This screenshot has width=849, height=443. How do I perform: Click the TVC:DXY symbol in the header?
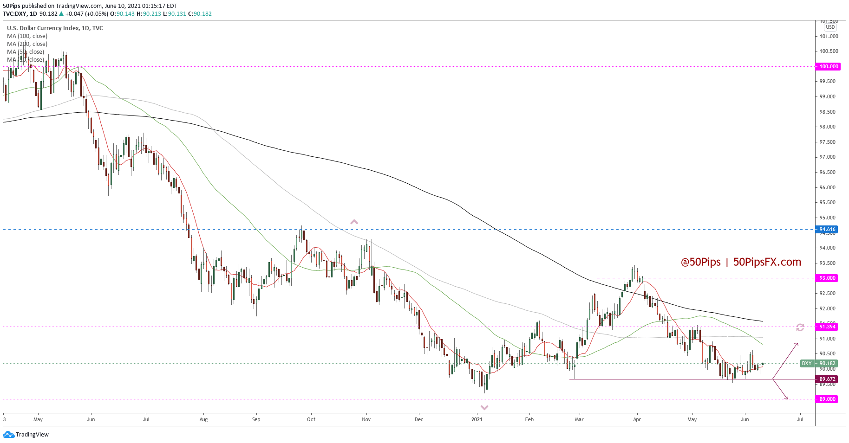pyautogui.click(x=15, y=14)
